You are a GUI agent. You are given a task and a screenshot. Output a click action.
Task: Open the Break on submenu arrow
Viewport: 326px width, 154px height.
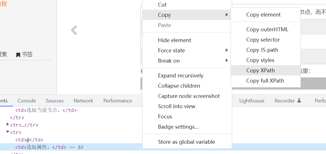[226, 61]
